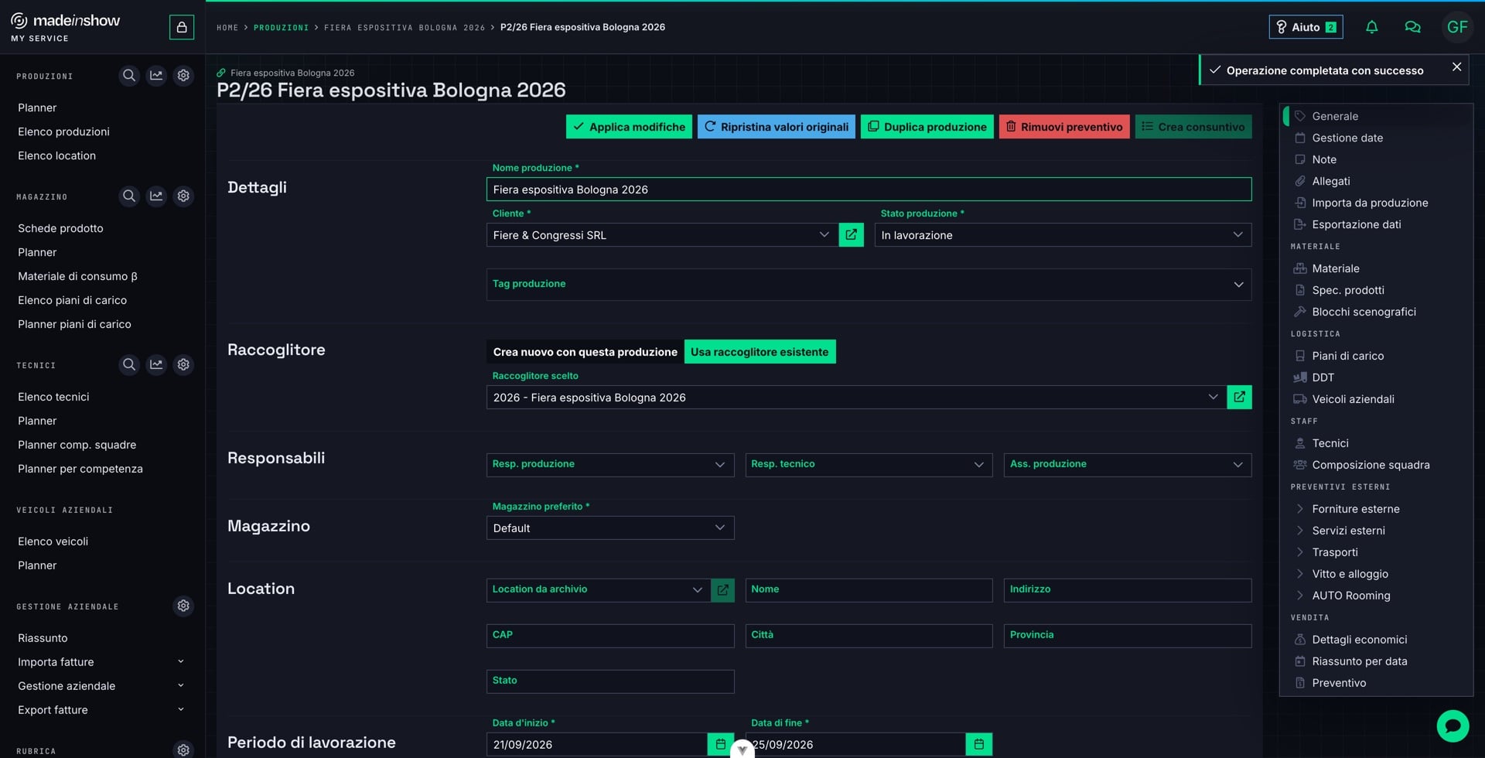Select 'Usa raccoglitore esistente' option
1485x758 pixels.
click(x=760, y=352)
